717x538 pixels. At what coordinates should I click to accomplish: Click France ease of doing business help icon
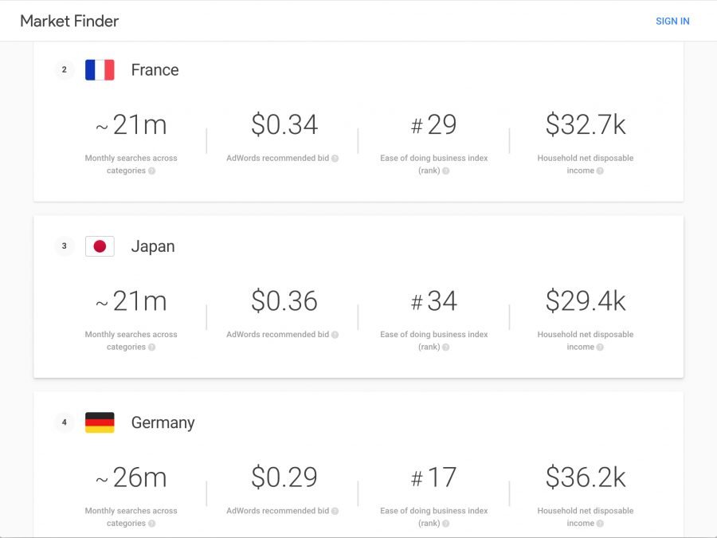tap(446, 171)
